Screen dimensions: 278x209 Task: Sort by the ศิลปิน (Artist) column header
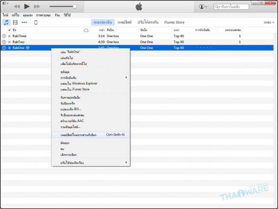coord(110,30)
